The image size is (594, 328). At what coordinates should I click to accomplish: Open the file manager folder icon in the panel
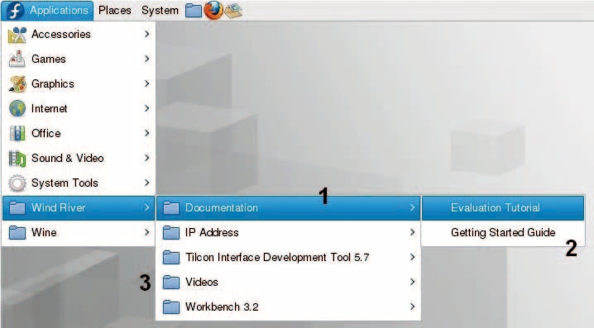194,11
